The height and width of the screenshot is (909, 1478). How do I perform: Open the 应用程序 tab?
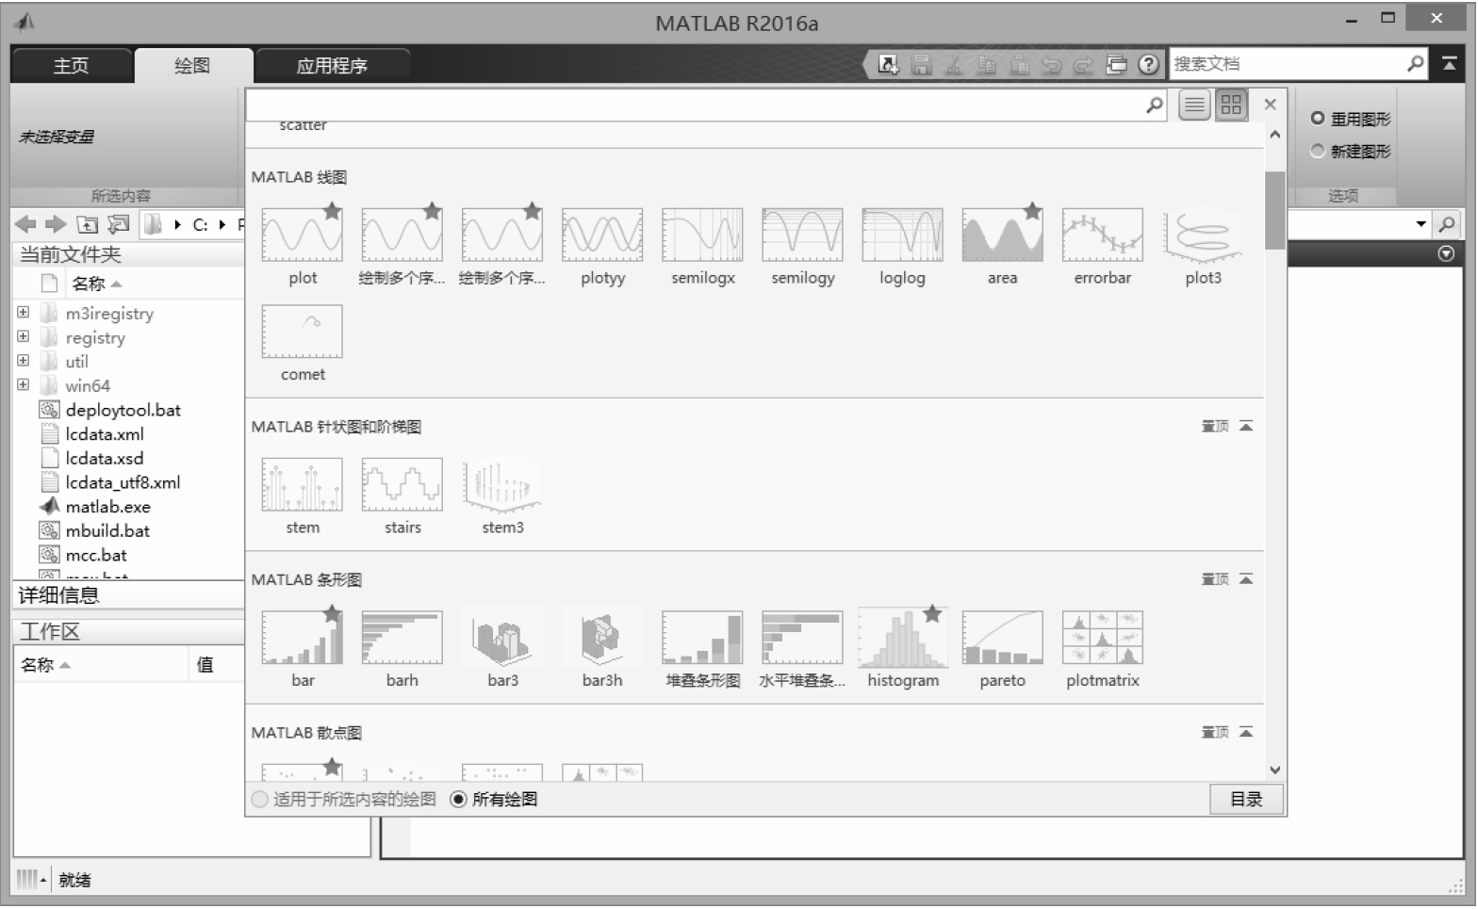(332, 66)
